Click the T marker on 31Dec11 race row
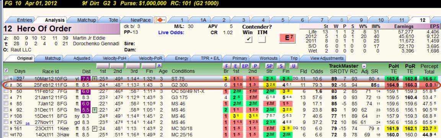 click(x=94, y=110)
